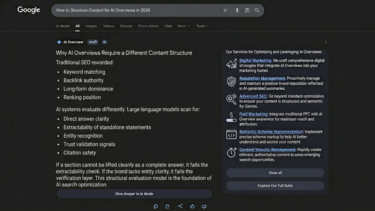Clear the search query with the X icon

tap(225, 10)
